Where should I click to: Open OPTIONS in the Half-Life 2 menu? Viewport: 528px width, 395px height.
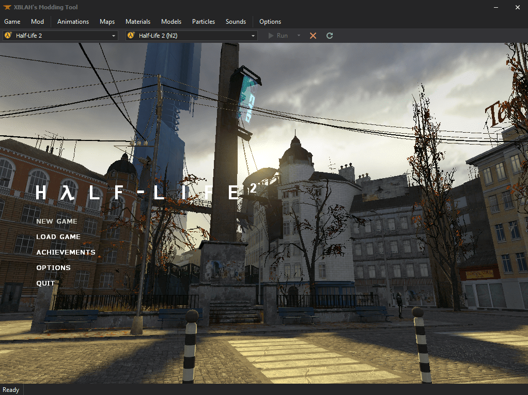(54, 268)
